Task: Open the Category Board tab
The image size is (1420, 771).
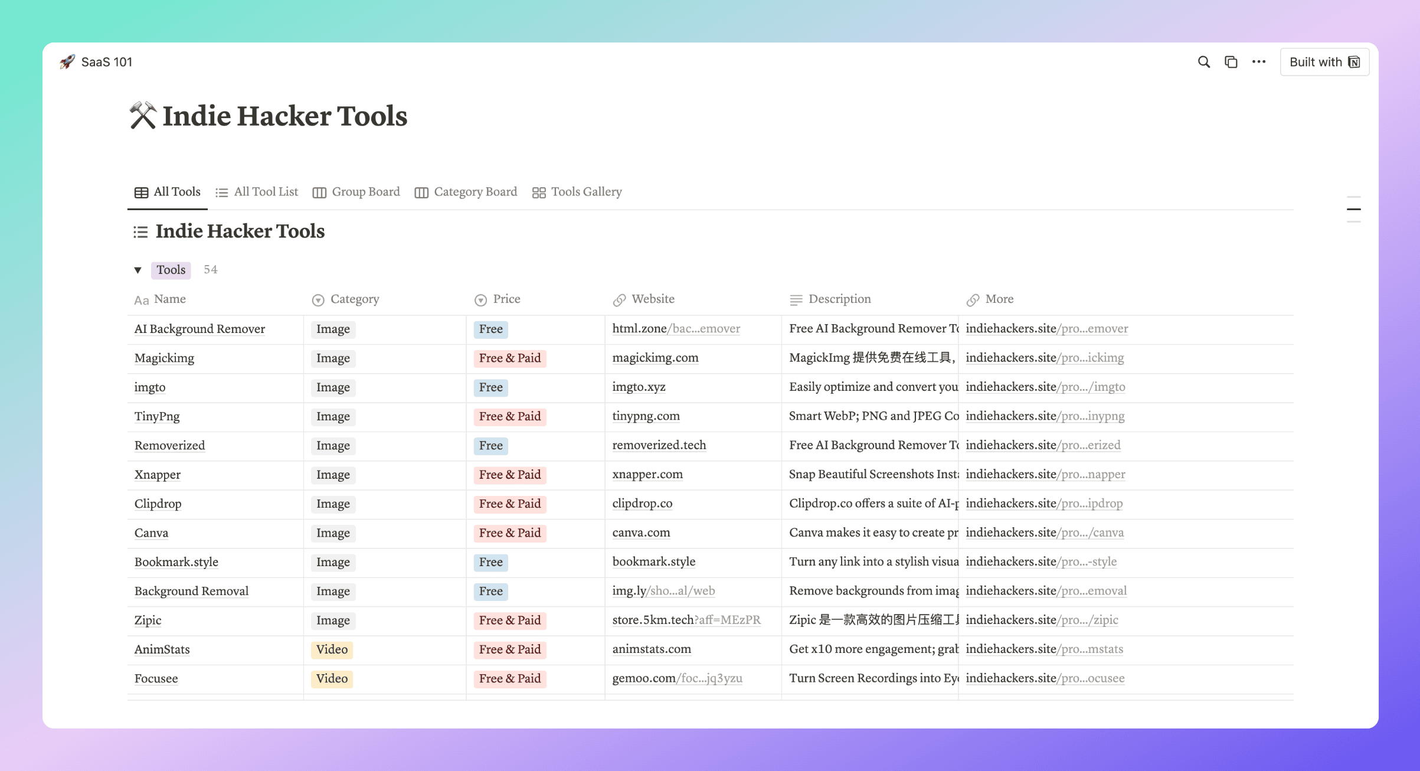Action: tap(466, 192)
